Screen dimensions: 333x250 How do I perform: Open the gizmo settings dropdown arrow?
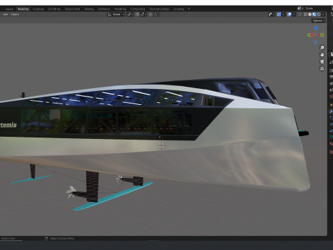point(283,15)
